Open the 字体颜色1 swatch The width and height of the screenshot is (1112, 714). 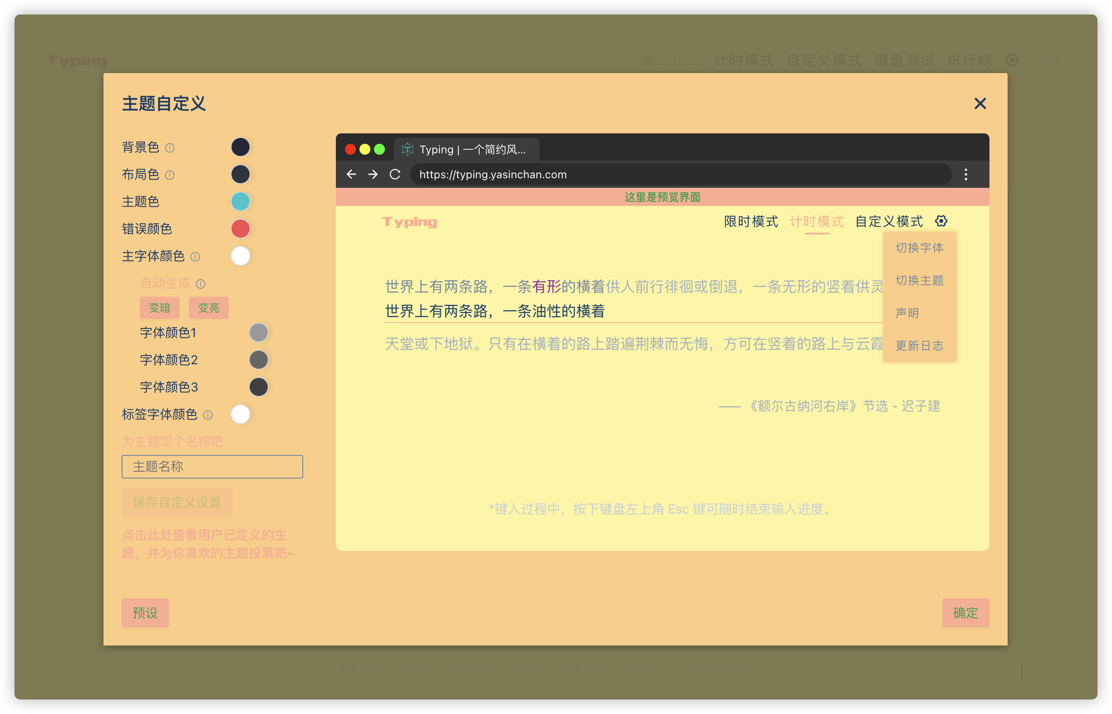[258, 333]
